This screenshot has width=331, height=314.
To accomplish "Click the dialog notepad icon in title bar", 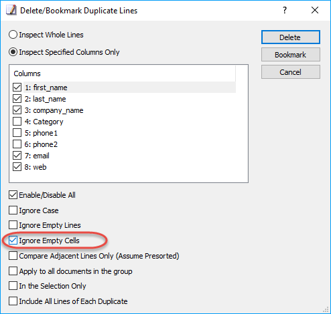I will point(11,11).
